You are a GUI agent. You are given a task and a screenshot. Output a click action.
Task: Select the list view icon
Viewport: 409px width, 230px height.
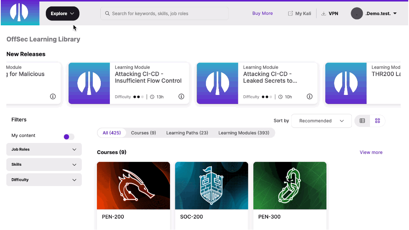coord(362,120)
